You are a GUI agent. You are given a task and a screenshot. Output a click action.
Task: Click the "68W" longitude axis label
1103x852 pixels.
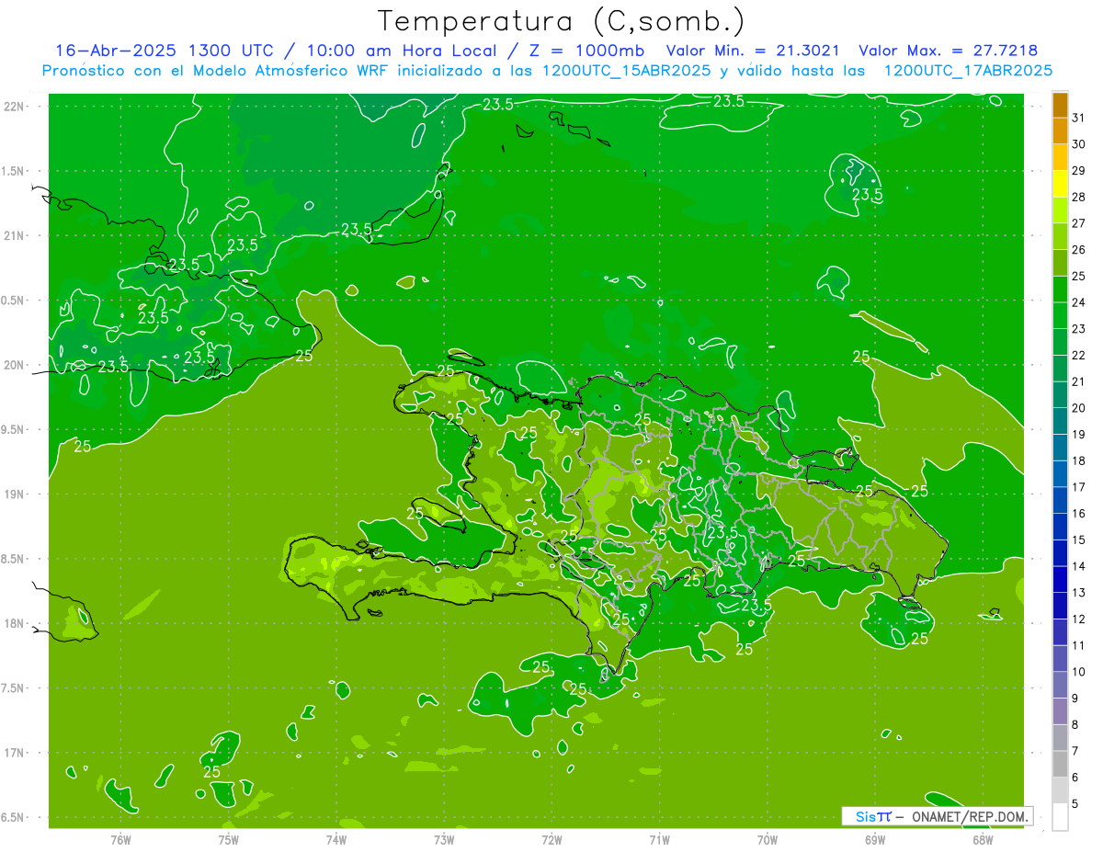click(982, 840)
